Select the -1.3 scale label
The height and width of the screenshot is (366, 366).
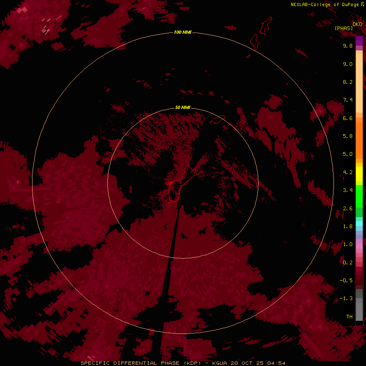(x=346, y=298)
